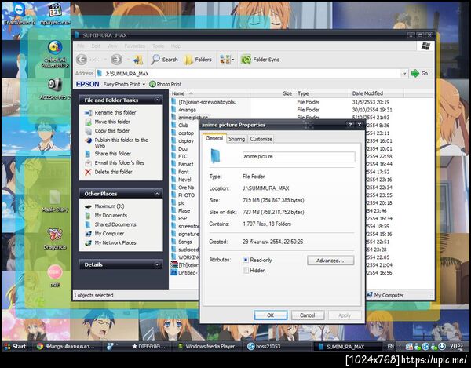Image resolution: width=471 pixels, height=368 pixels.
Task: Open the Favorites menu
Action: [134, 46]
